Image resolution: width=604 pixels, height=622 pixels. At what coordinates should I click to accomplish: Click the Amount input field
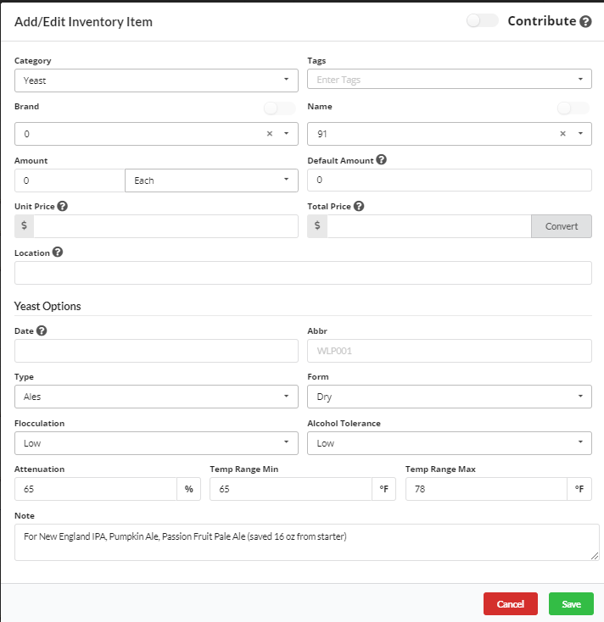click(x=70, y=180)
